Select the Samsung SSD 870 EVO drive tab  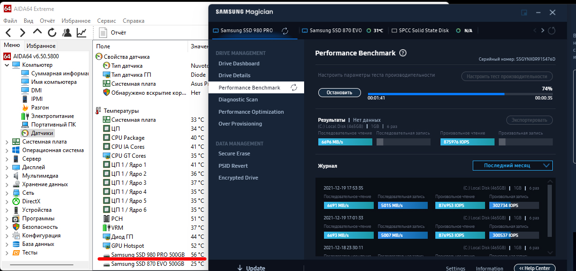point(335,31)
